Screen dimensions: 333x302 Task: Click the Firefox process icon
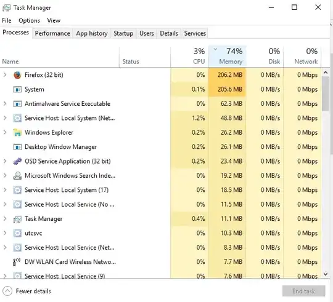pos(17,75)
